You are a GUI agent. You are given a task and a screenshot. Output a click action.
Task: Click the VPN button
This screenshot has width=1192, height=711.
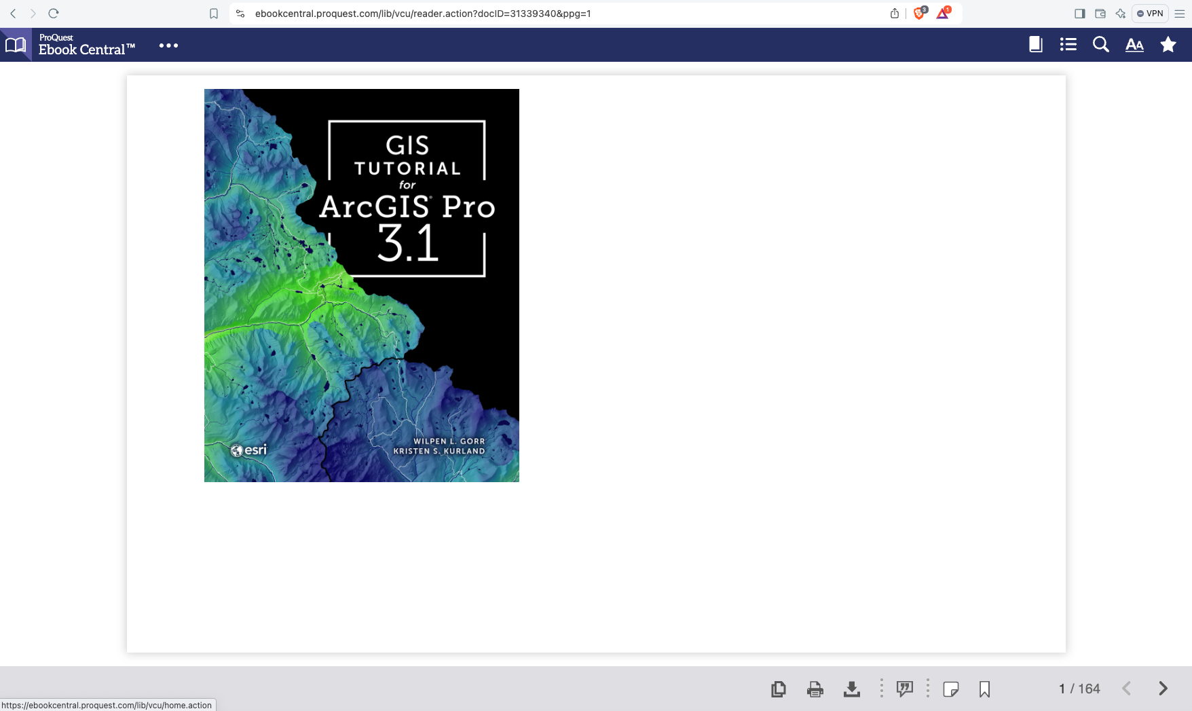point(1150,14)
